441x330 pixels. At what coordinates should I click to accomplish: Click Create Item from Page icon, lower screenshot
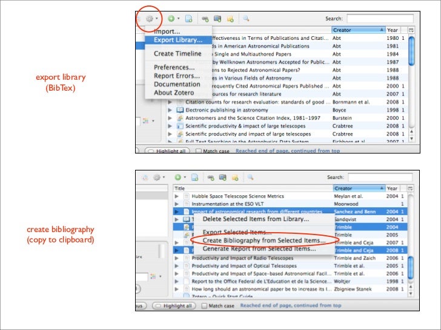tap(195, 177)
